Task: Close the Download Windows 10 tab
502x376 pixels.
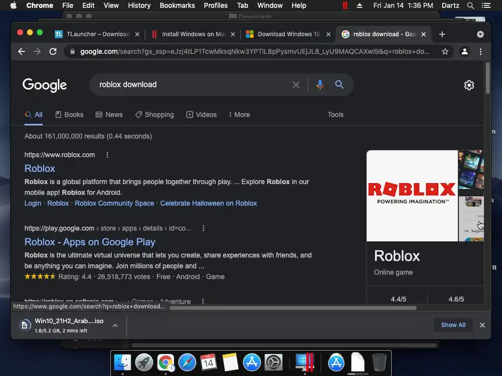Action: pyautogui.click(x=328, y=34)
